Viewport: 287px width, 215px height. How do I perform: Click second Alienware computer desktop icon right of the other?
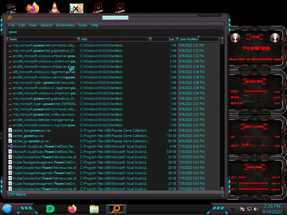point(120,8)
